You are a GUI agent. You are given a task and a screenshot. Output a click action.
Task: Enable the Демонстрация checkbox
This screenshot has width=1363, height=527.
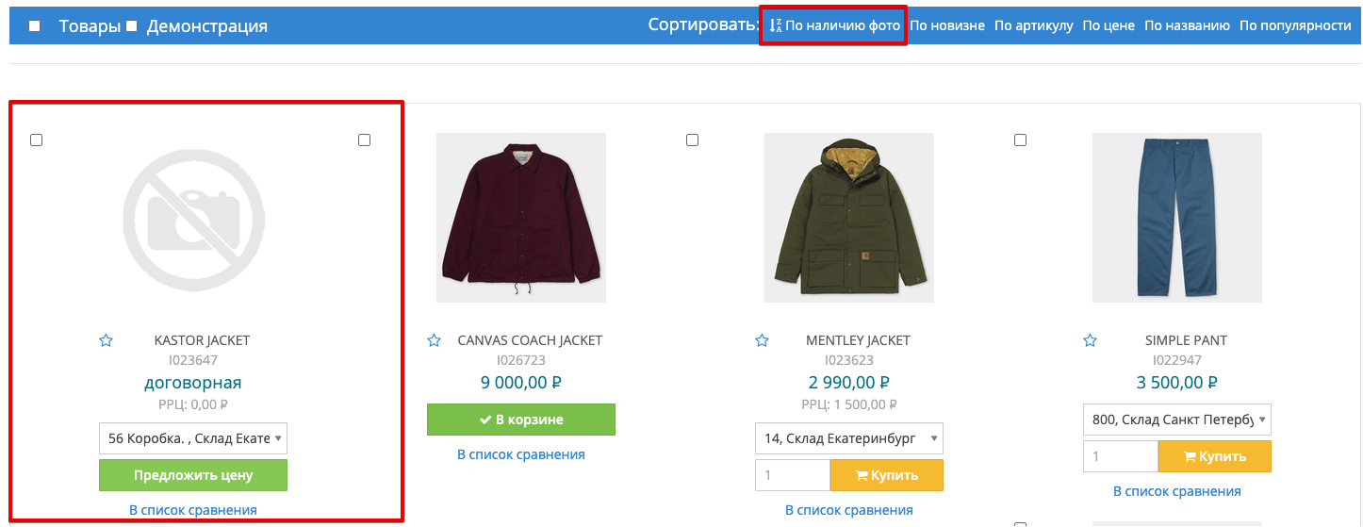132,26
